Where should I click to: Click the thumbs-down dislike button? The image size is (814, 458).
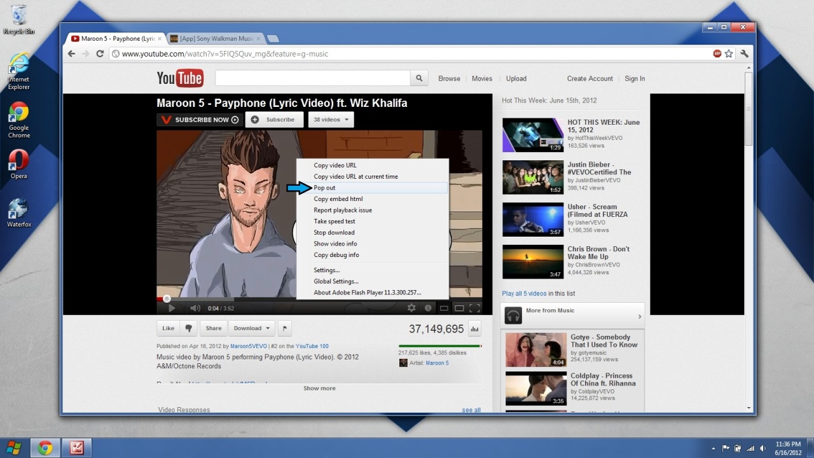pyautogui.click(x=188, y=328)
